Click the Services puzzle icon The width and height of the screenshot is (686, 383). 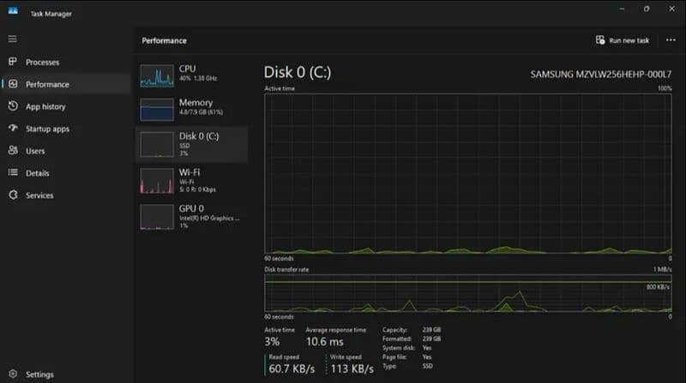tap(13, 195)
